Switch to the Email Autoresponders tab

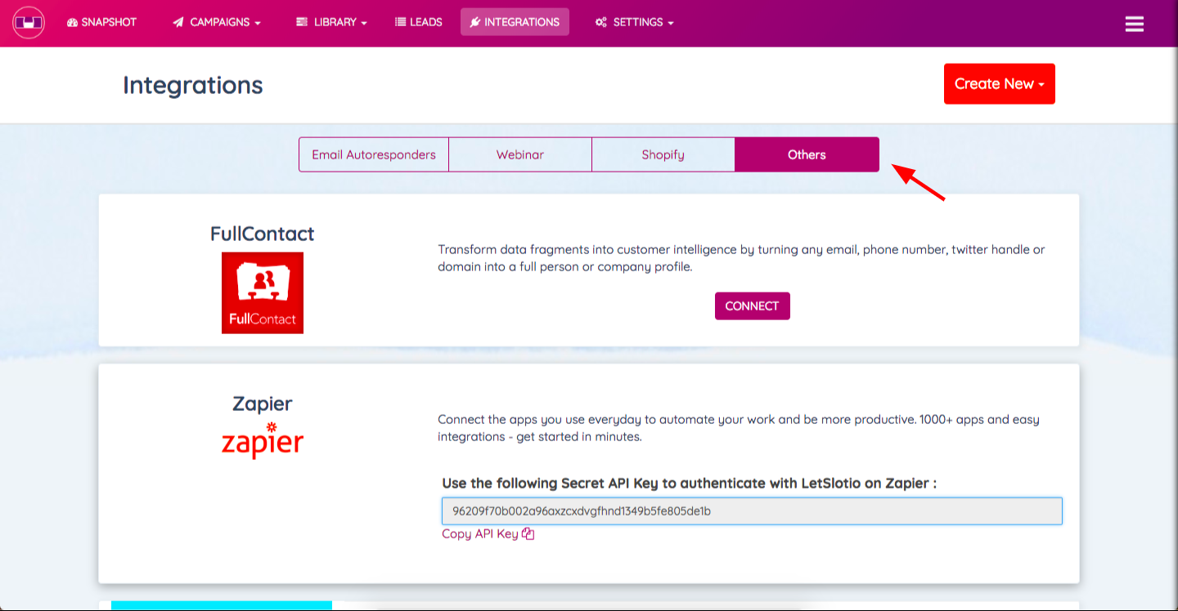click(374, 154)
